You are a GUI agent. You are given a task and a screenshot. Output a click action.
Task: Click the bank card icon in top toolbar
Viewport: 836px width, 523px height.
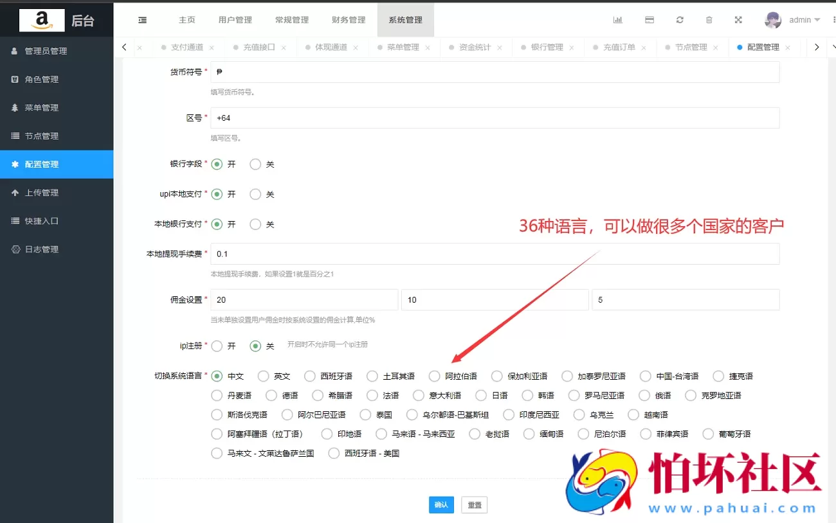pyautogui.click(x=649, y=19)
